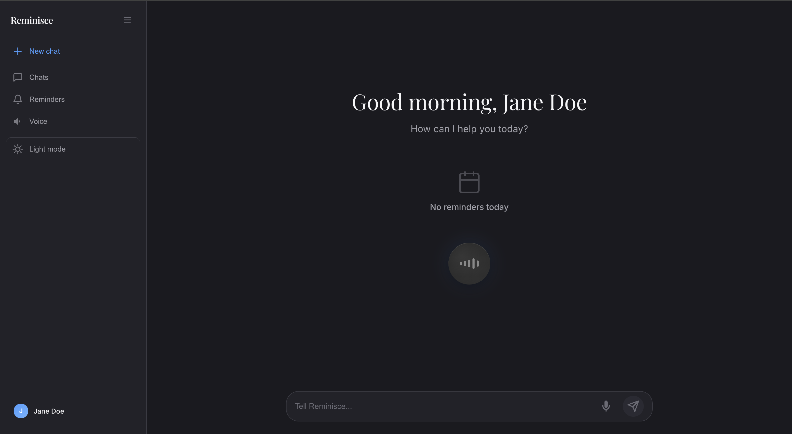Switch to Light mode via its label

(x=47, y=149)
